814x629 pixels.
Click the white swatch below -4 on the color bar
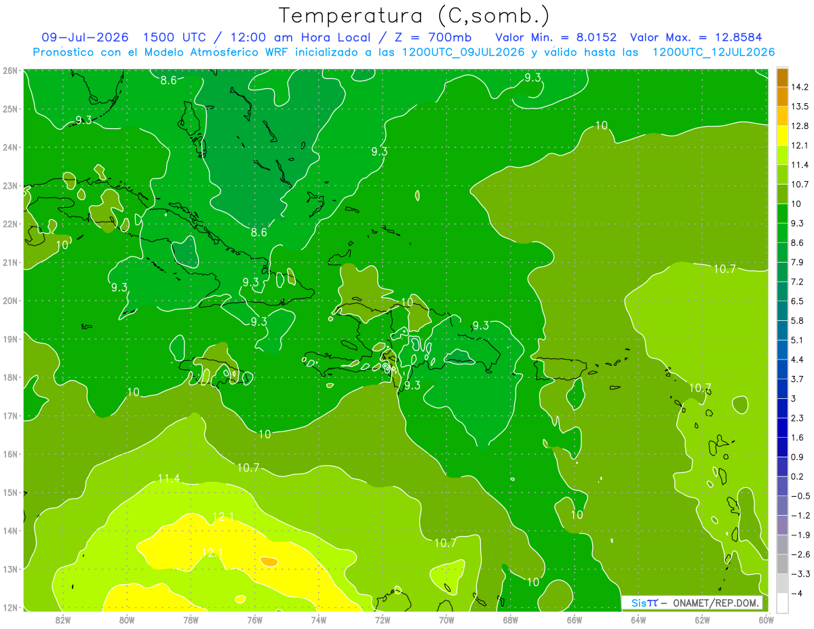(782, 603)
